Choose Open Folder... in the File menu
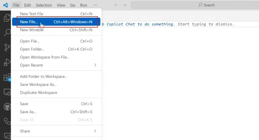Image resolution: width=259 pixels, height=140 pixels. [32, 49]
